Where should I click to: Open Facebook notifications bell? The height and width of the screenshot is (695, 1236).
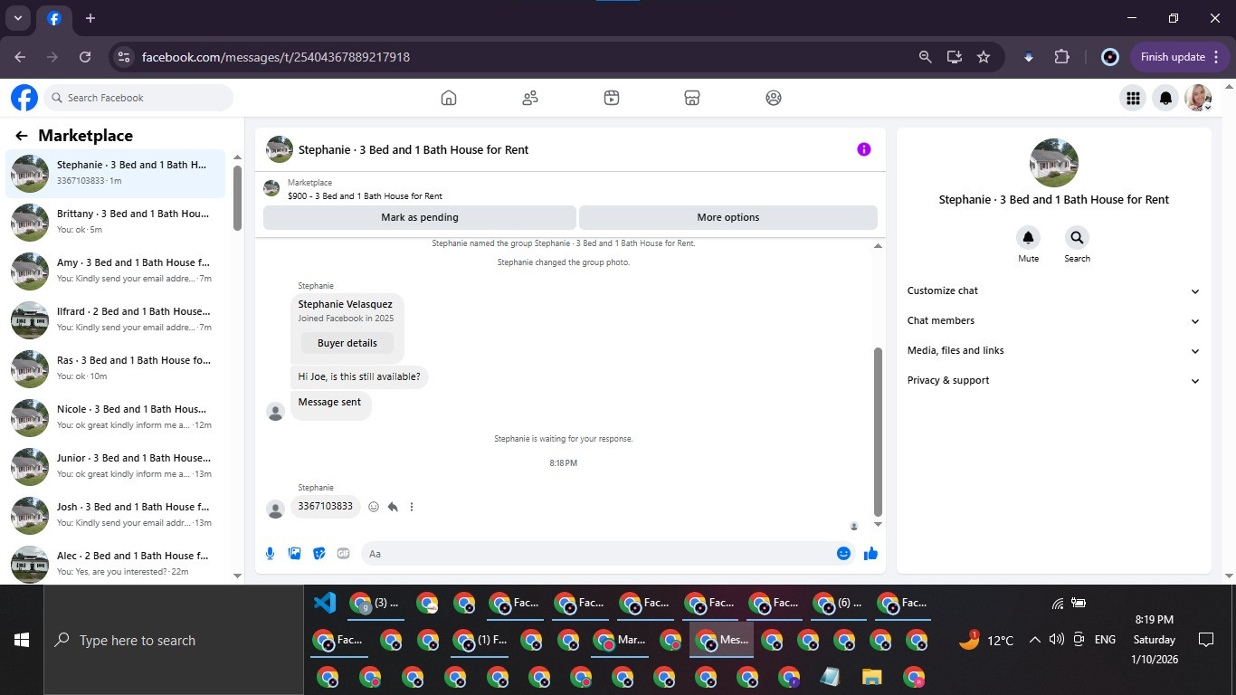pos(1166,98)
